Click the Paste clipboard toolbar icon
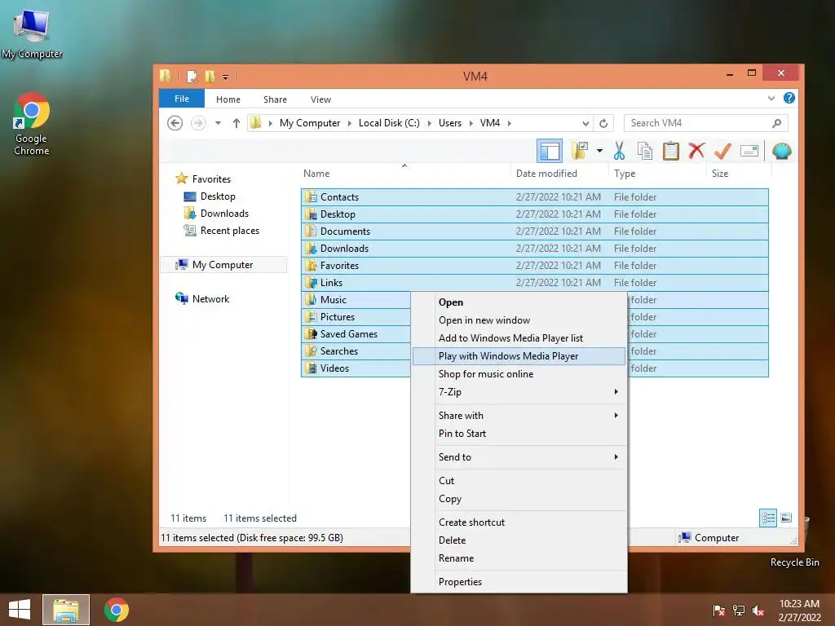Screen dimensions: 835x626 (x=670, y=151)
